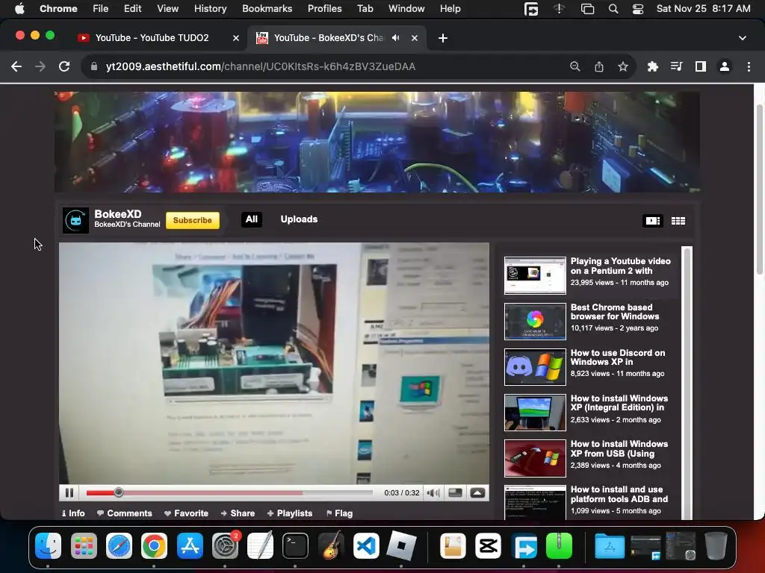765x573 pixels.
Task: Open Chrome extensions puzzle icon
Action: [x=652, y=66]
